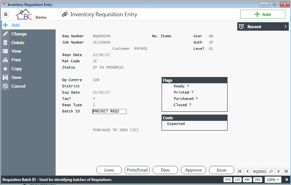Image resolution: width=291 pixels, height=185 pixels.
Task: Click the Auth value SP
Action: (211, 42)
